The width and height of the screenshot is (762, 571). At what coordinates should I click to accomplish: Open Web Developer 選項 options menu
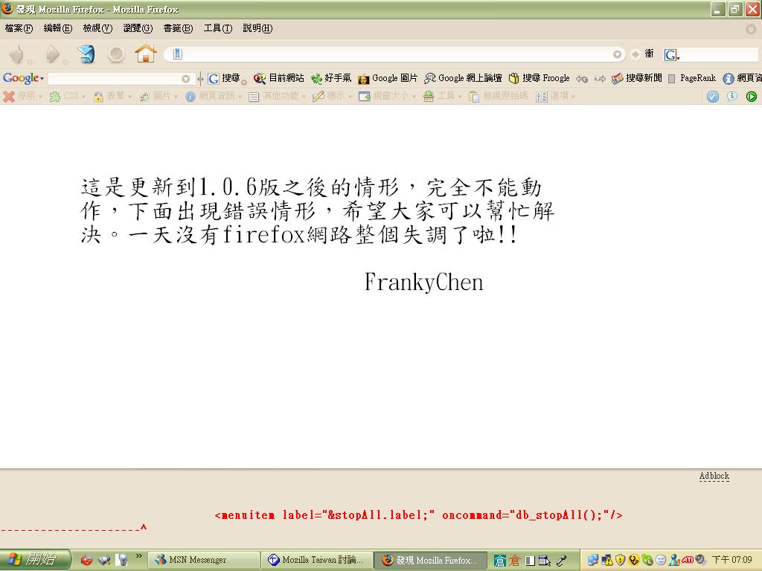(555, 96)
